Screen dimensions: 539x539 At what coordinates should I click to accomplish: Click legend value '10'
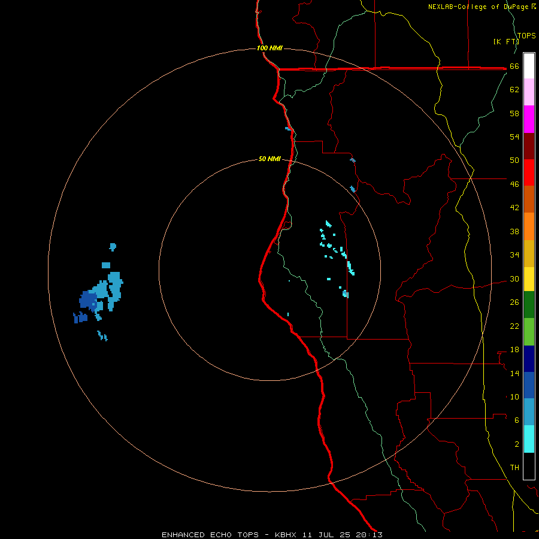click(514, 396)
